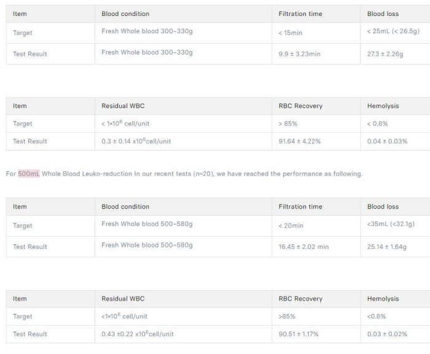The width and height of the screenshot is (430, 354).
Task: Click the 0.3 ± 0.14 residual WBC result
Action: tap(136, 141)
